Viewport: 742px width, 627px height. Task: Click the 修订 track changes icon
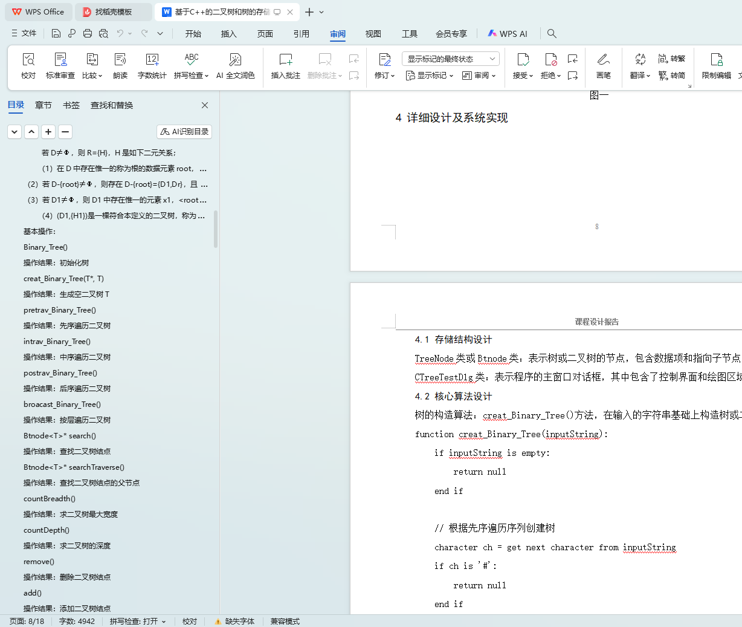click(x=385, y=59)
